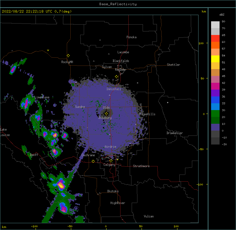Click the Ponoka city label

131,37
